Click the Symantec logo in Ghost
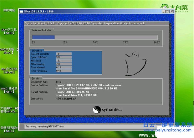Image resolution: width=194 pixels, height=138 pixels. tap(107, 110)
